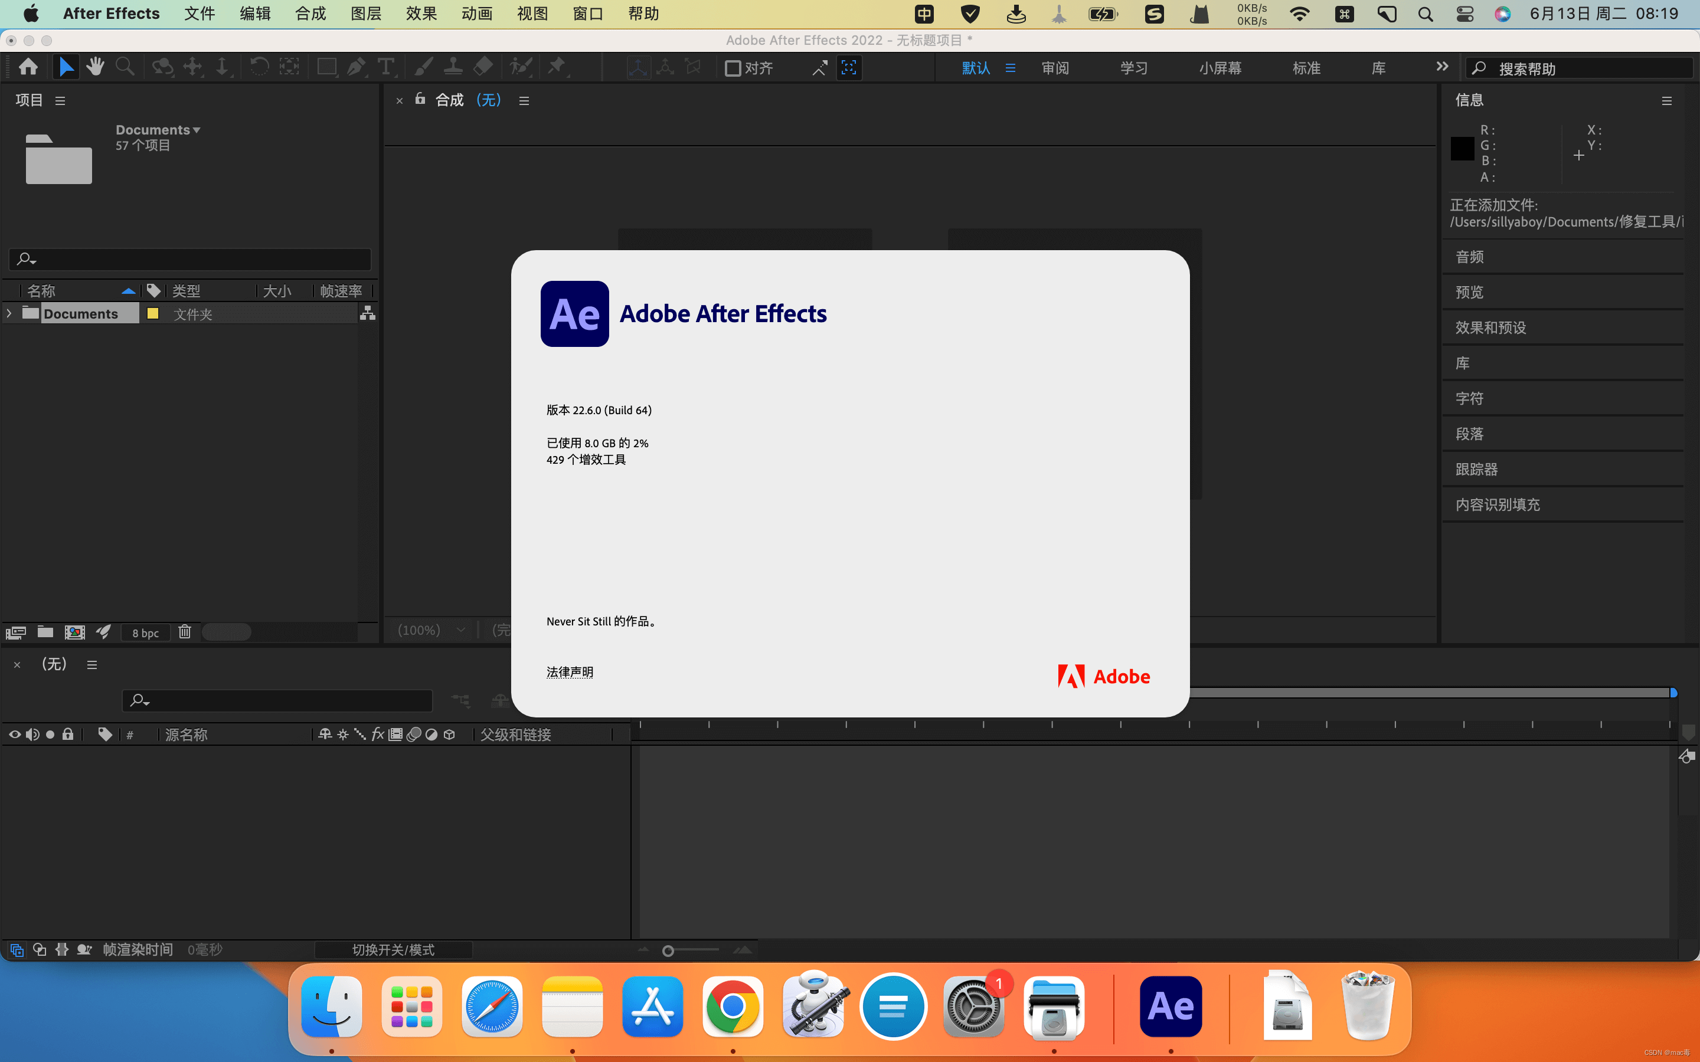
Task: Click the 法律声明 link in dialog
Action: click(x=571, y=671)
